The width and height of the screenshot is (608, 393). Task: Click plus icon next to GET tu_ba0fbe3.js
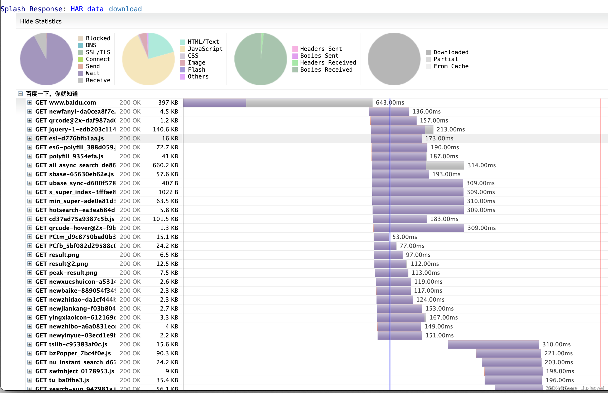(x=30, y=380)
